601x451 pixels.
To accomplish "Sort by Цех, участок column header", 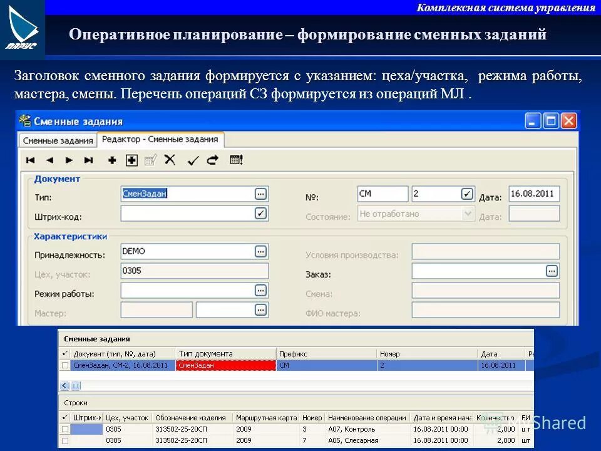I will click(127, 418).
